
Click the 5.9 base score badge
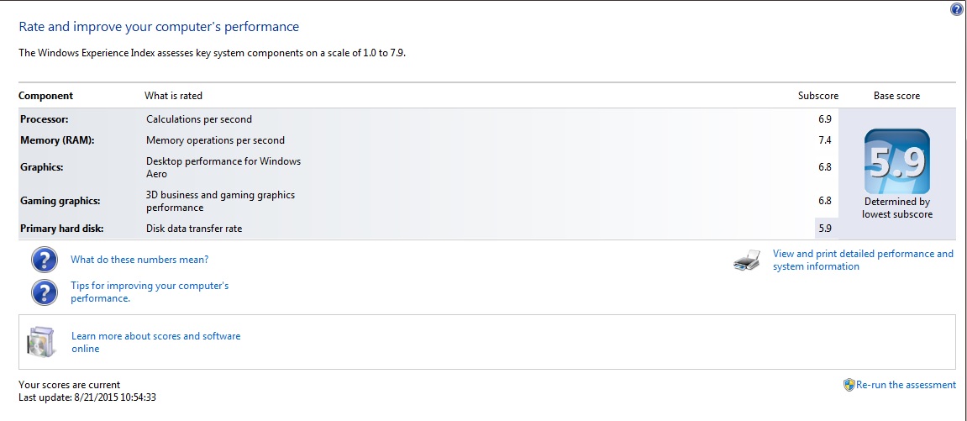(x=896, y=161)
